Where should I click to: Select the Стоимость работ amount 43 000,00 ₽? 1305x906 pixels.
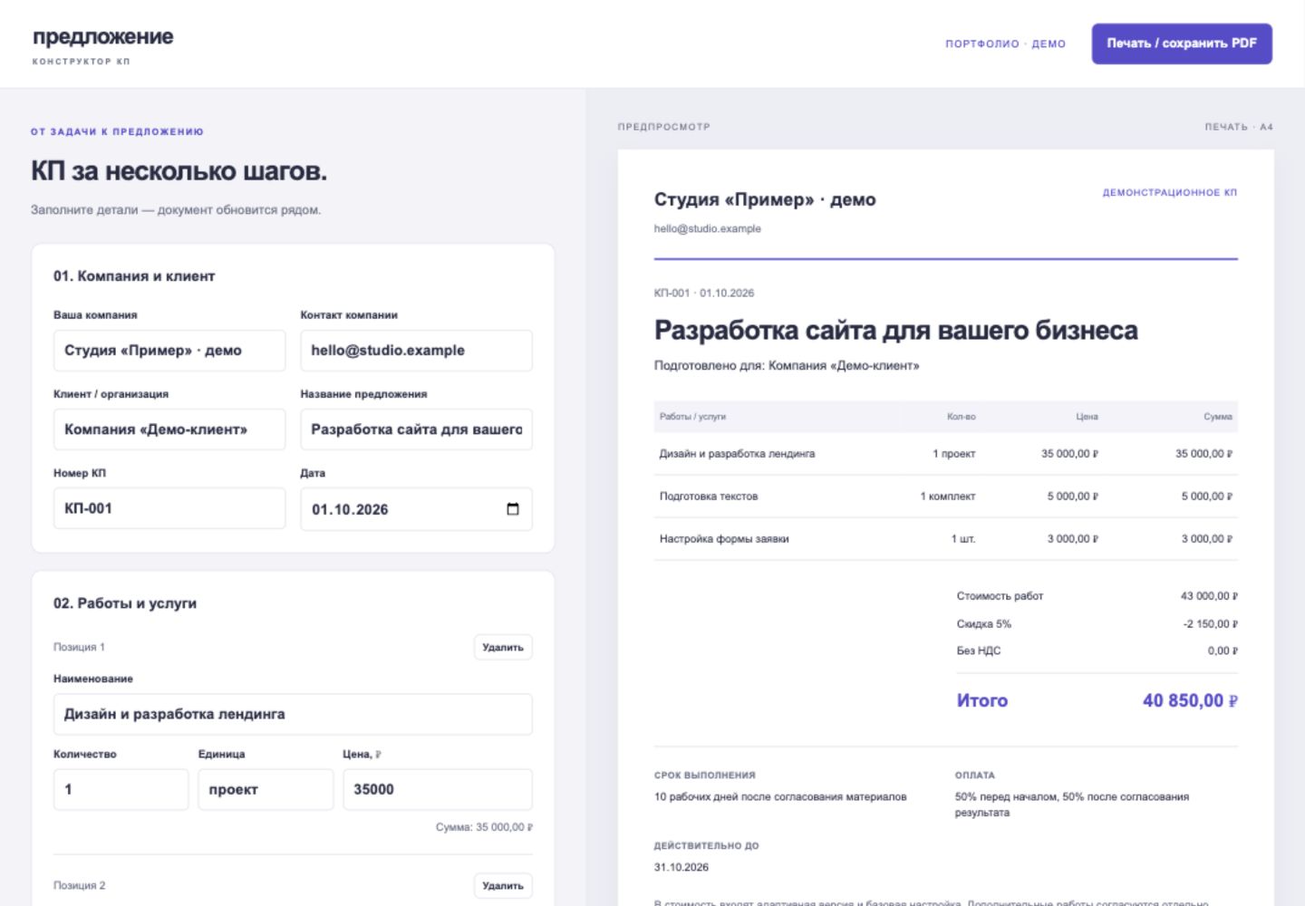pos(1209,596)
